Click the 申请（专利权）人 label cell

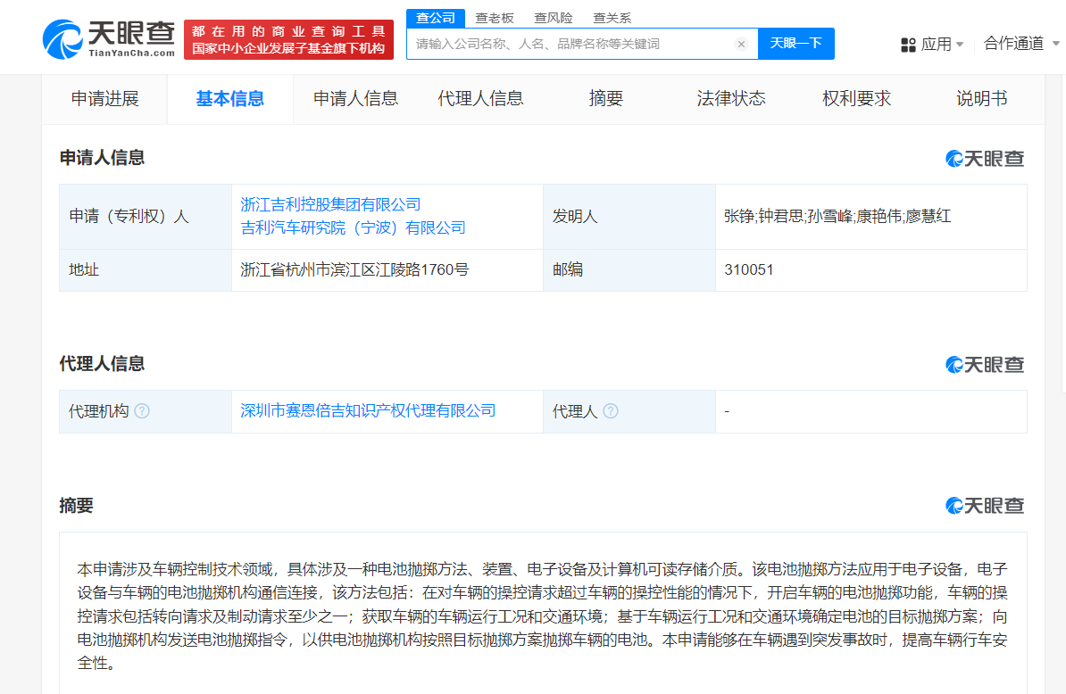coord(146,217)
